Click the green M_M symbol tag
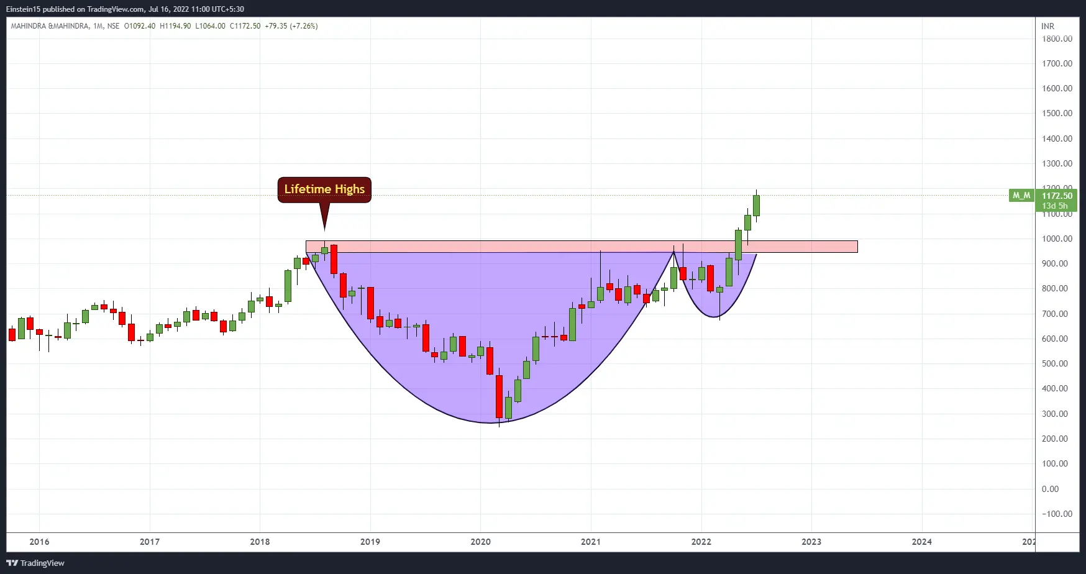Image resolution: width=1086 pixels, height=574 pixels. click(x=1021, y=196)
